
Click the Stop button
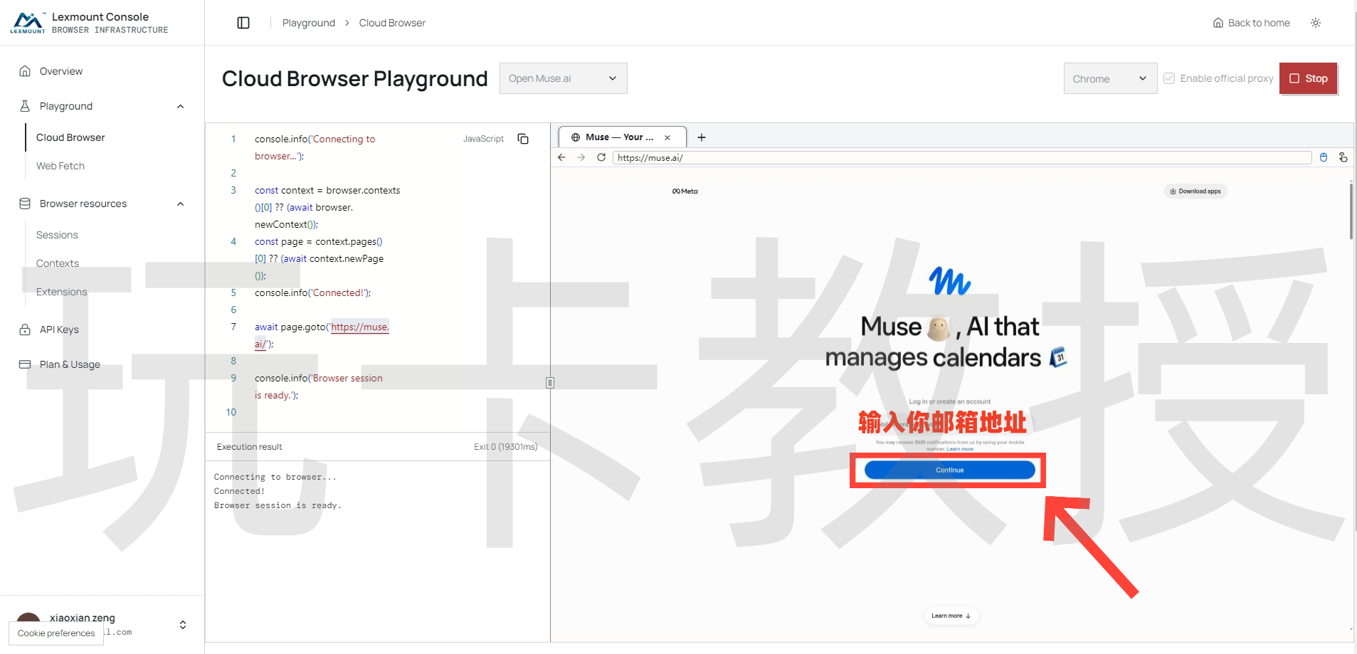(x=1309, y=78)
